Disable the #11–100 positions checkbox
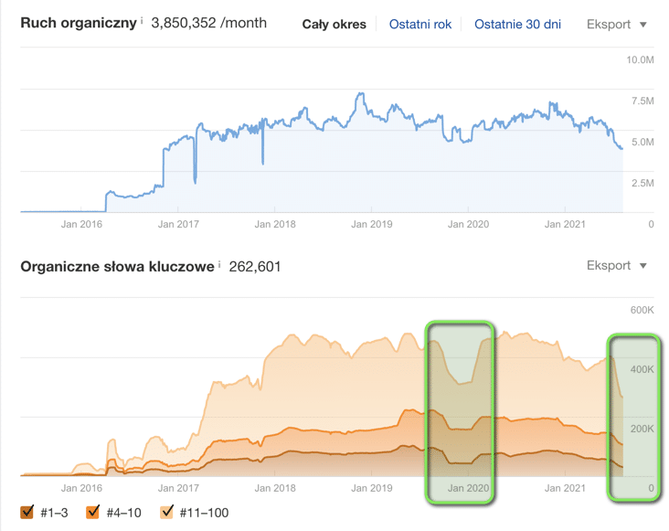The image size is (669, 531). tap(166, 513)
